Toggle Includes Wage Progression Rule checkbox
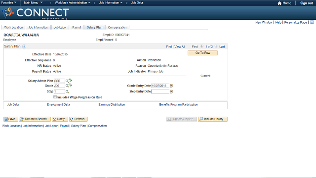 pyautogui.click(x=55, y=97)
